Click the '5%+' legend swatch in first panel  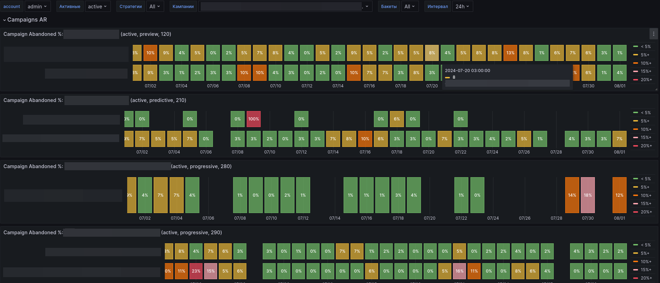[x=636, y=55]
